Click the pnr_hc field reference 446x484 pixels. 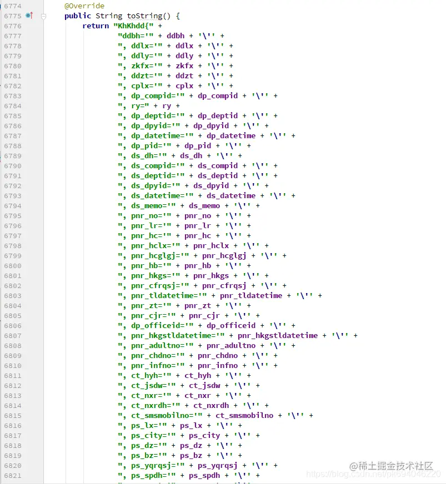pyautogui.click(x=198, y=235)
